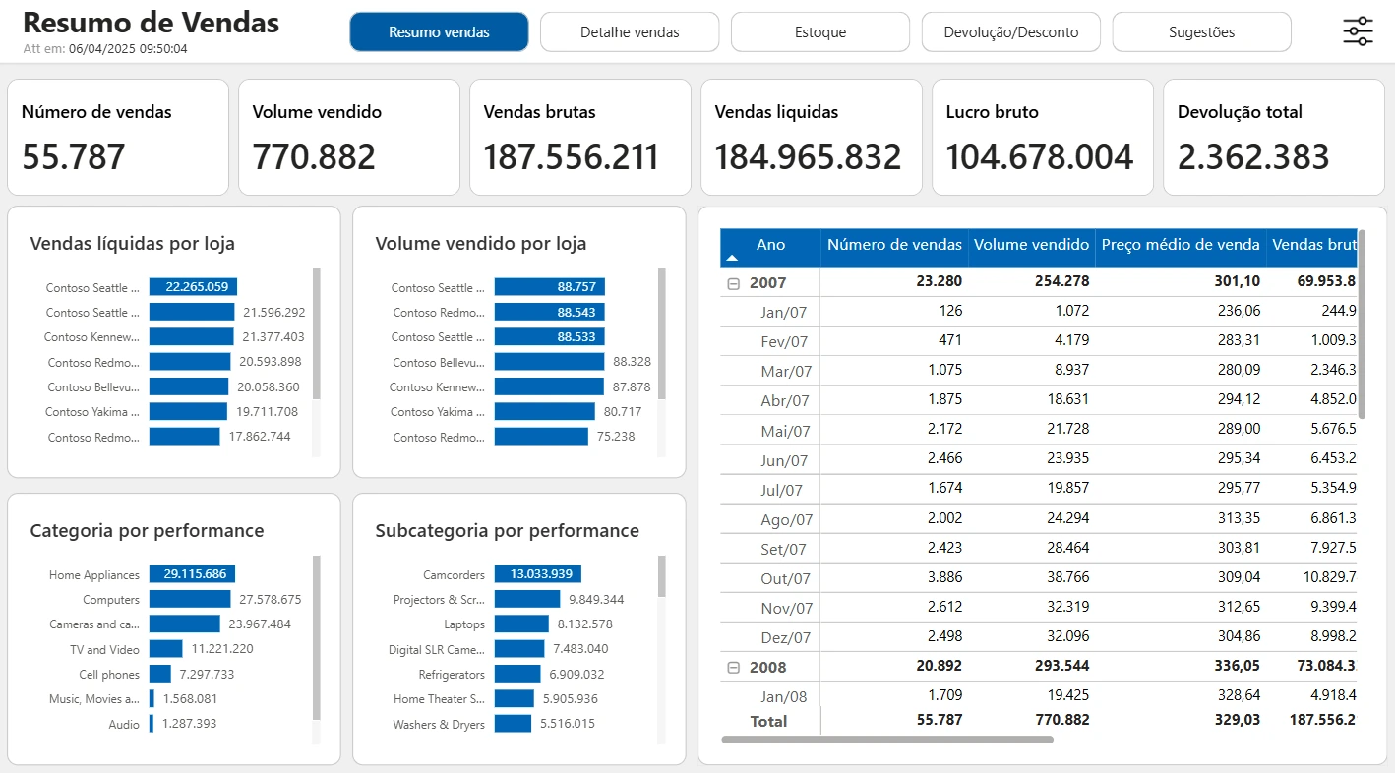The height and width of the screenshot is (773, 1395).
Task: Click Categoria por performance chart scrollbar
Action: (317, 637)
